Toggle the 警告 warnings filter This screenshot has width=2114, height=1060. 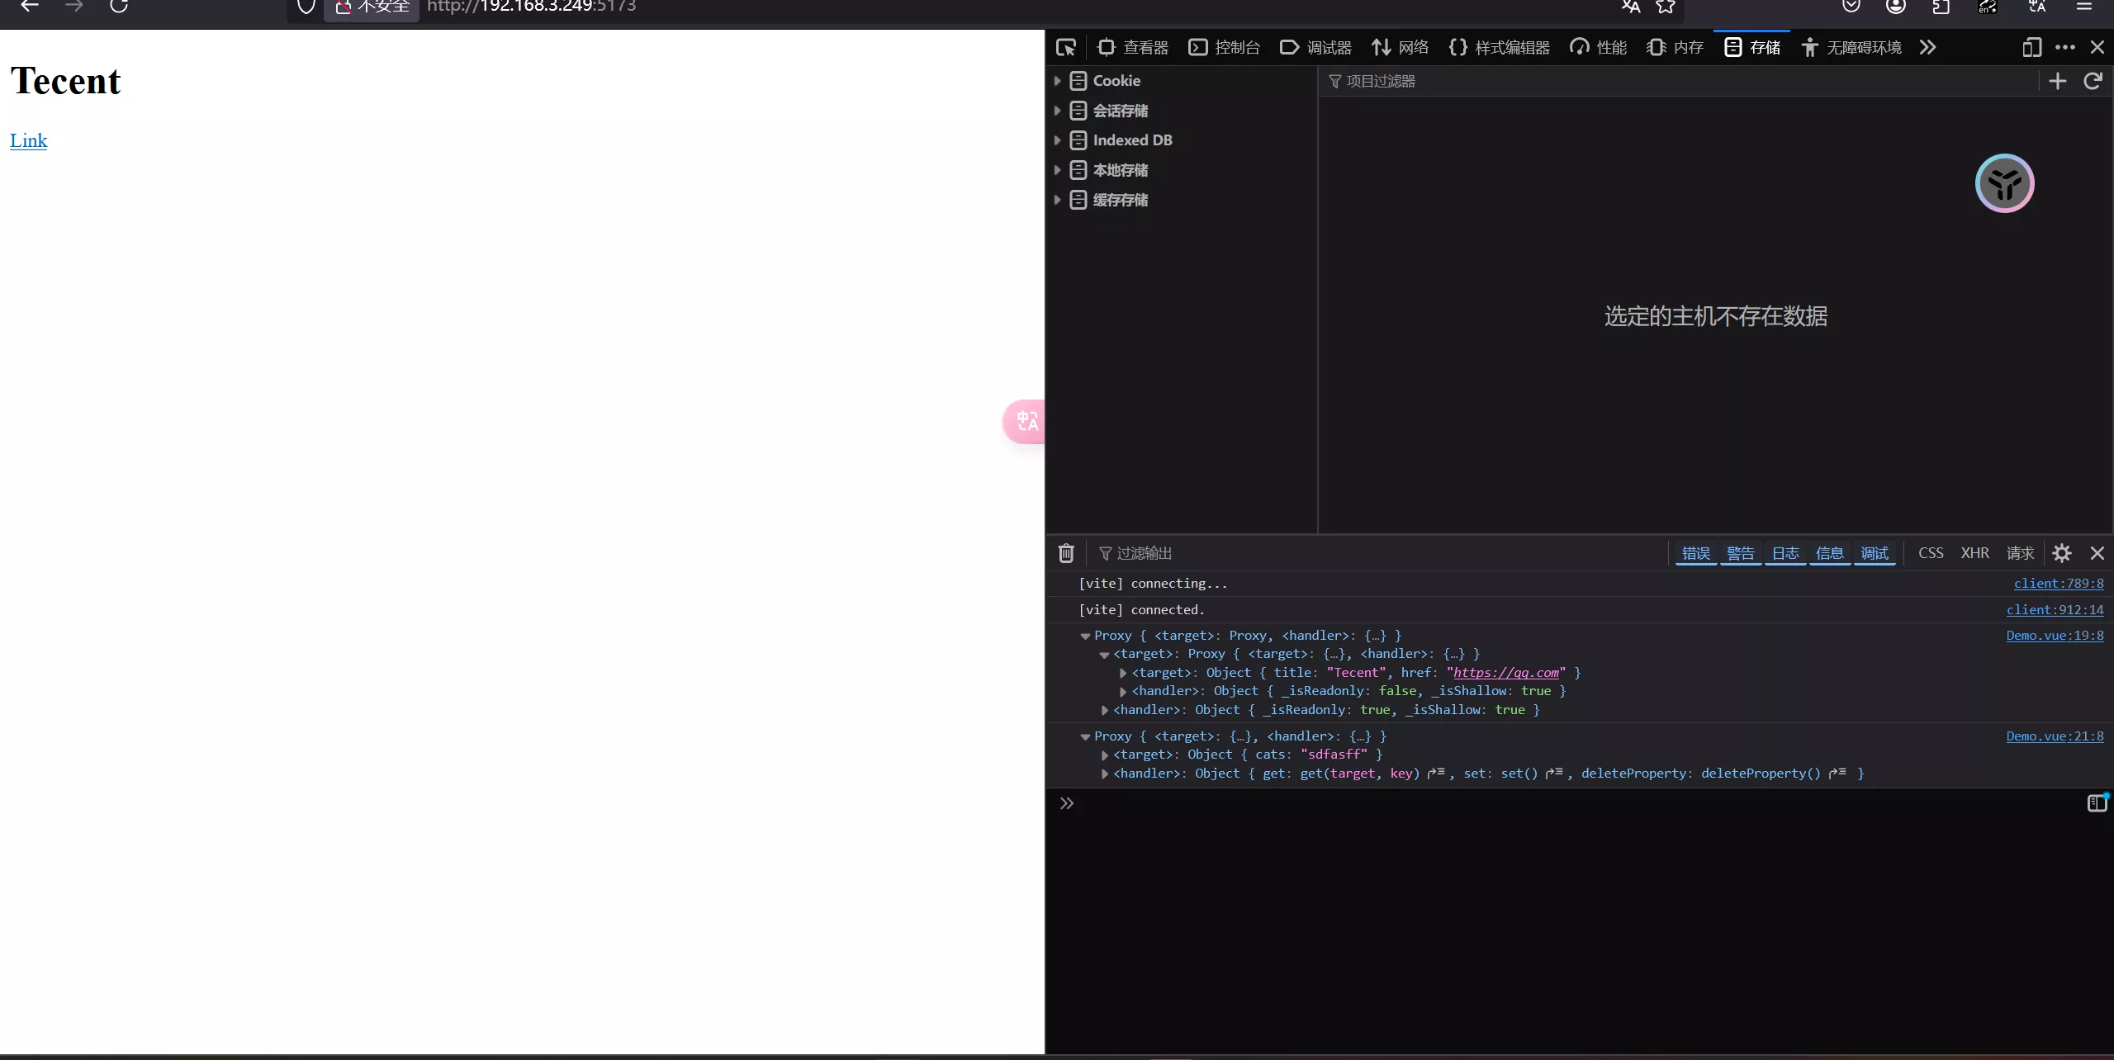click(x=1741, y=553)
